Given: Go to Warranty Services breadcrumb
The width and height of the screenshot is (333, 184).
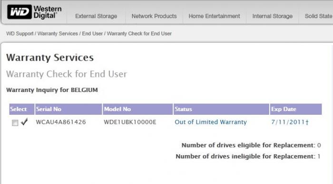Looking at the screenshot, I should (x=58, y=34).
